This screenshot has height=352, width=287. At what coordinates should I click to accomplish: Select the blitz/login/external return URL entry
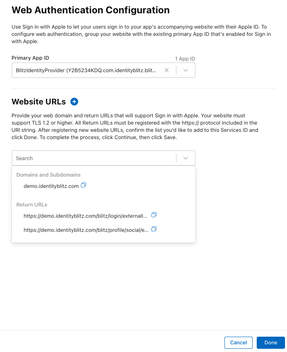(x=86, y=216)
